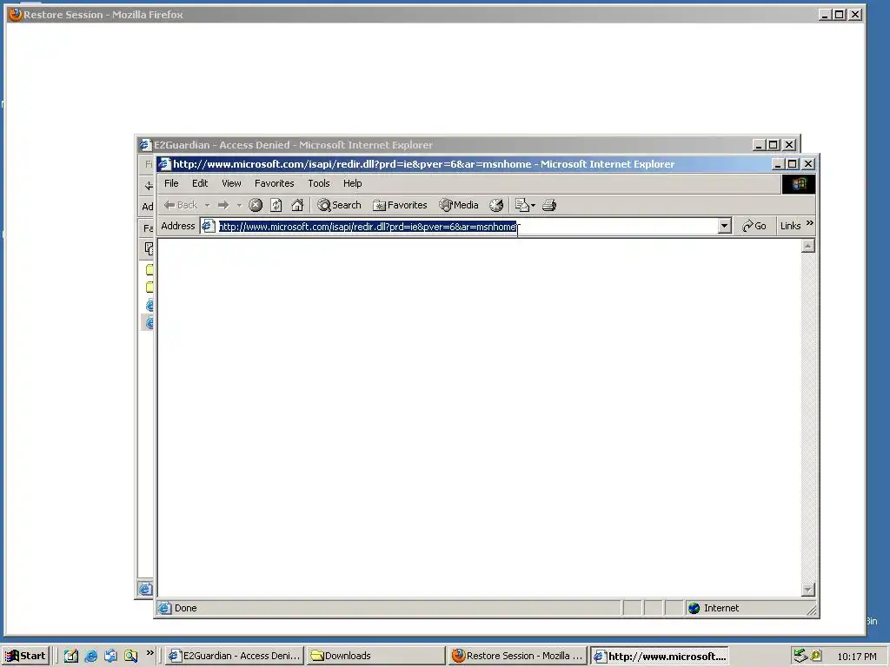The width and height of the screenshot is (890, 667).
Task: Click the Windows logo throbber icon
Action: pos(799,184)
